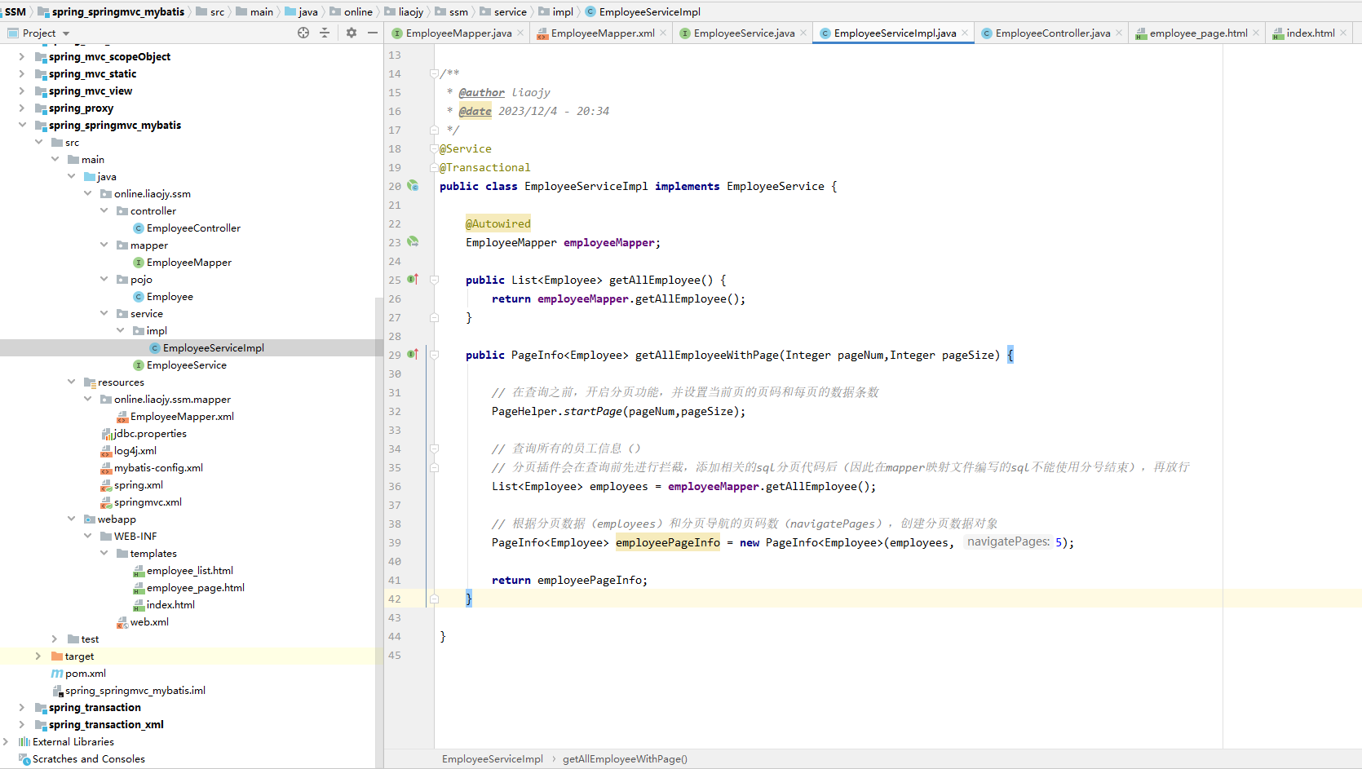Click the @Autowired annotation on line 22

point(497,223)
